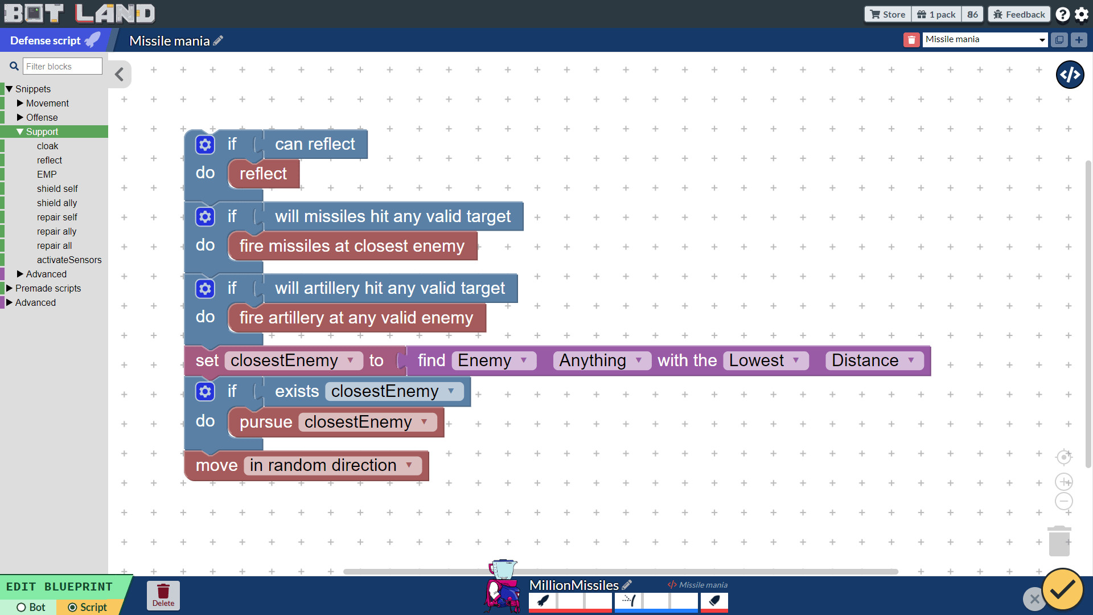Open the Store

tap(887, 14)
